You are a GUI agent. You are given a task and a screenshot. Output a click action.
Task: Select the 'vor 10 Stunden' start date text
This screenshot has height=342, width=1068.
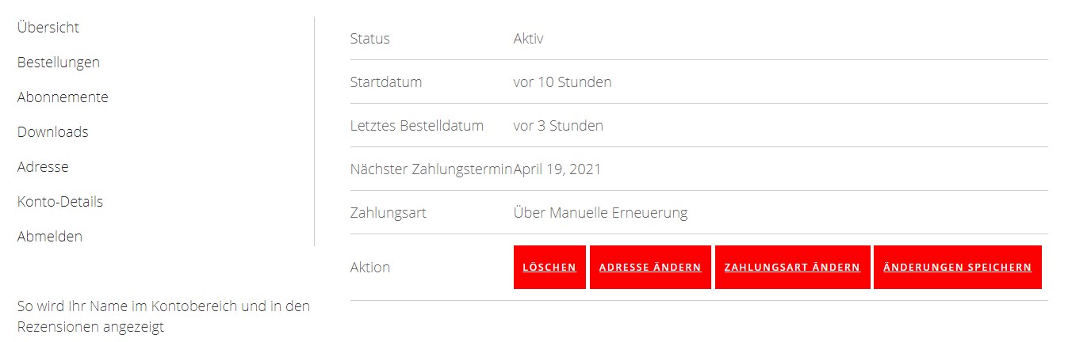[563, 82]
